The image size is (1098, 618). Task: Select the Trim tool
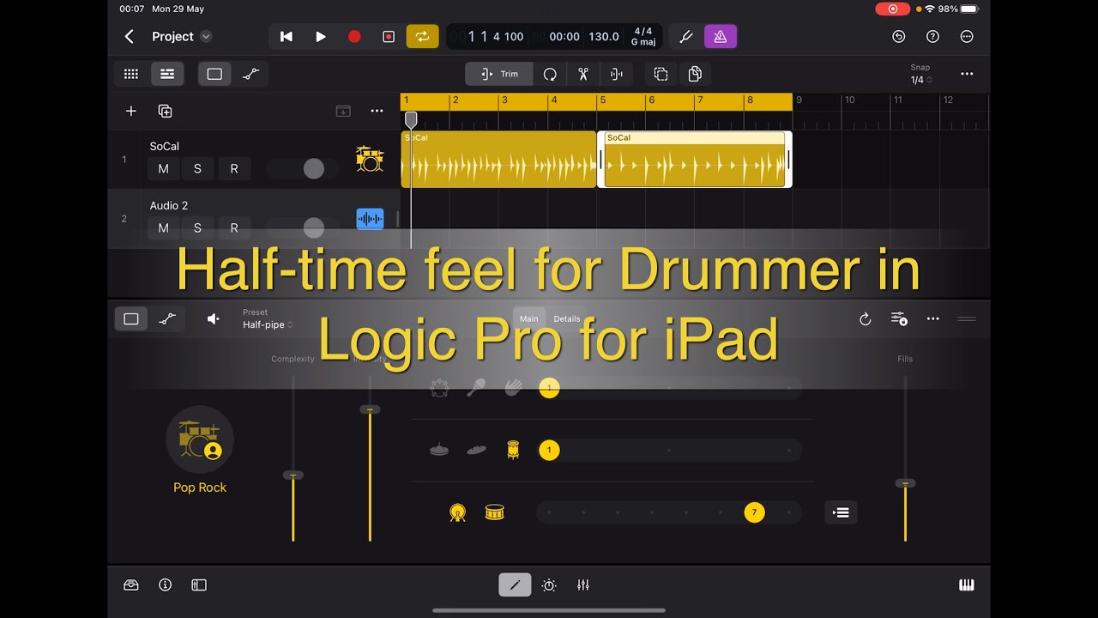(x=499, y=74)
